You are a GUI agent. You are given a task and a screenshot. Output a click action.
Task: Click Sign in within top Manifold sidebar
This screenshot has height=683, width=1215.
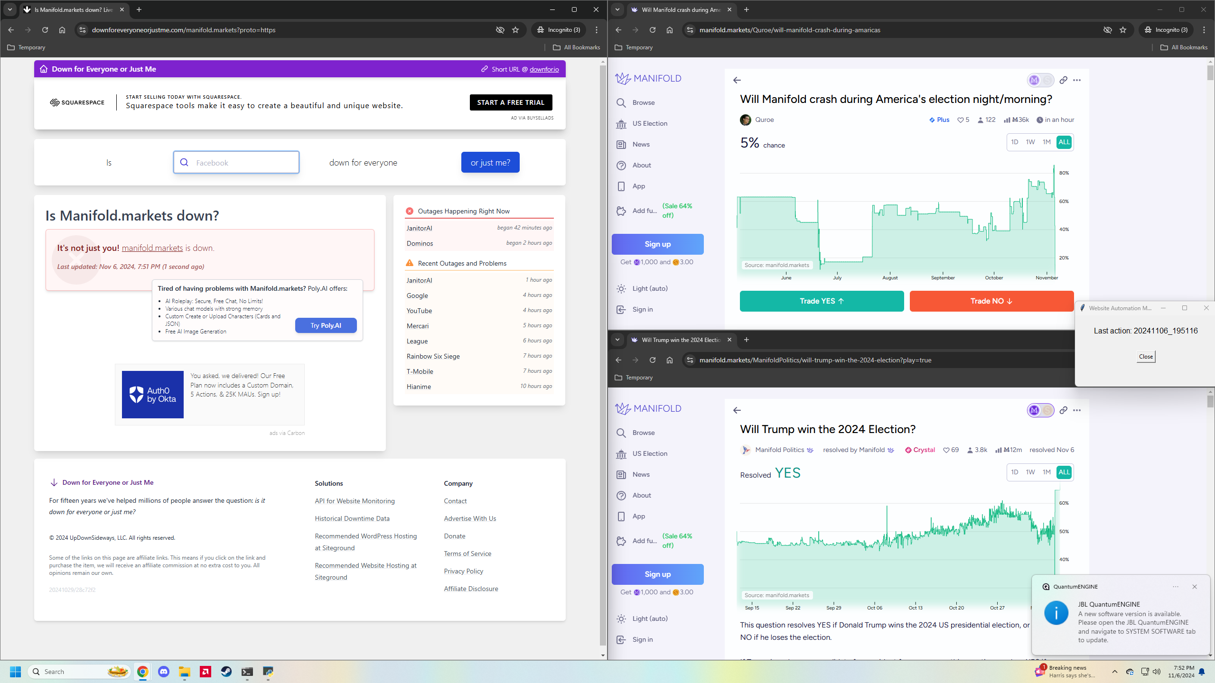point(642,309)
